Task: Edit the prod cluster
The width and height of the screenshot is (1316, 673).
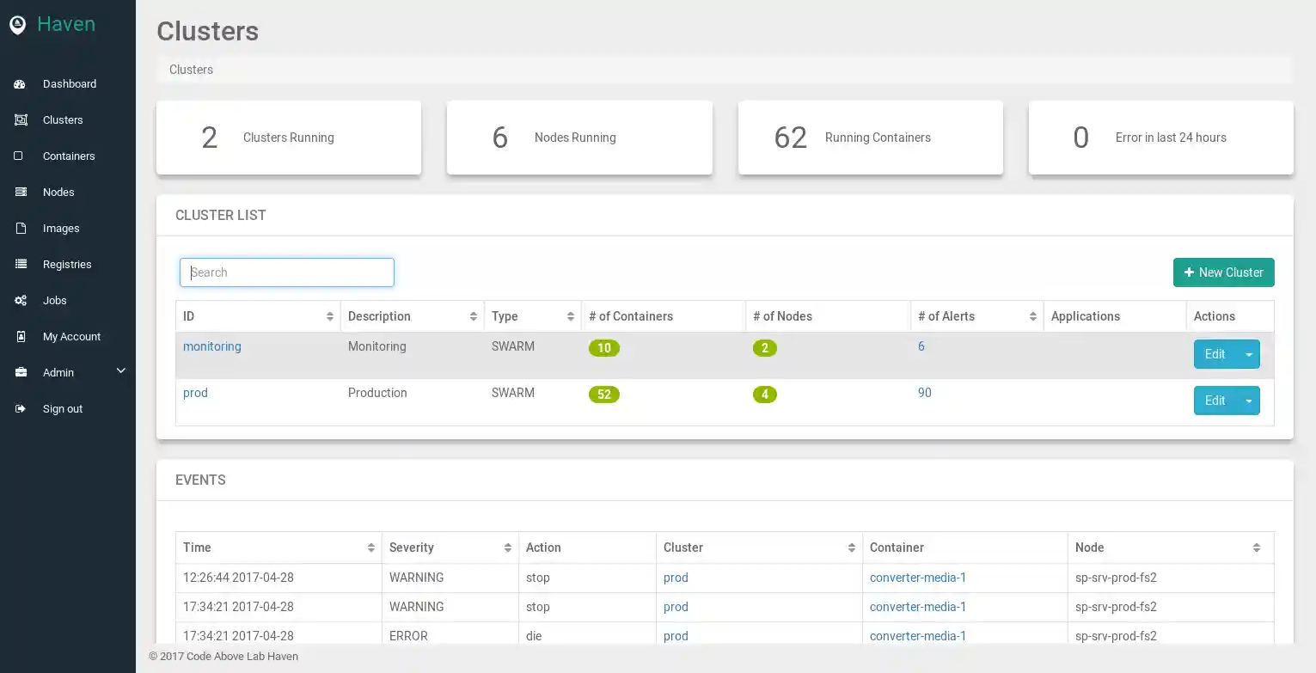Action: (1214, 401)
